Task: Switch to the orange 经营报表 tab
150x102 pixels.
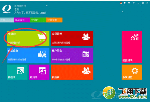Action: point(54,20)
